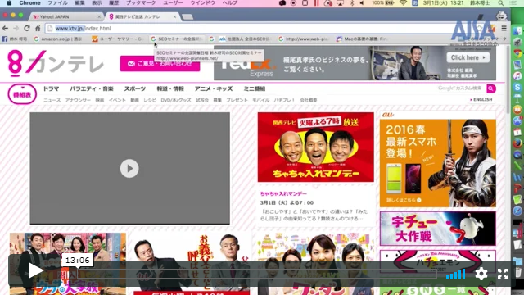Image resolution: width=524 pixels, height=295 pixels.
Task: Reload the page in Chrome
Action: coord(27,29)
